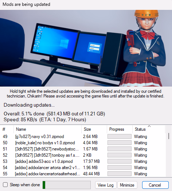172x191 pixels.
Task: Sort list by Name column header
Action: tap(47, 129)
